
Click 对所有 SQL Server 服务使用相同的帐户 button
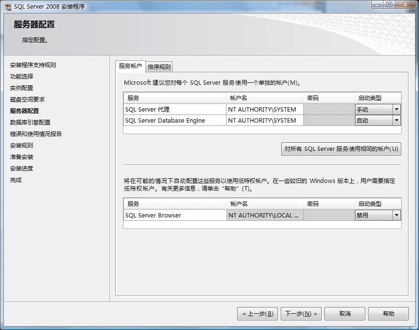(341, 149)
